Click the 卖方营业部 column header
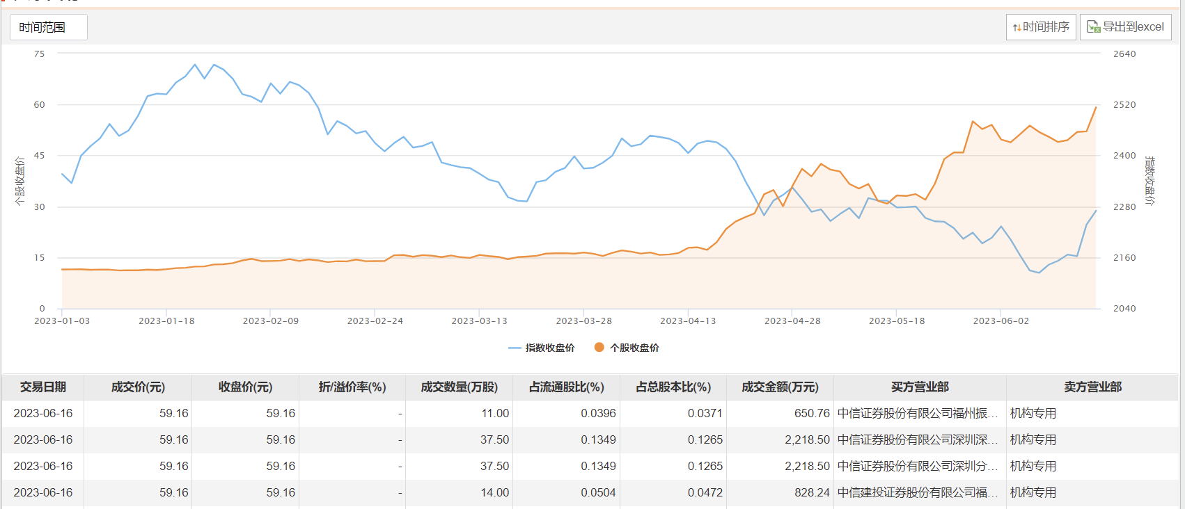This screenshot has height=509, width=1185. coord(1092,387)
